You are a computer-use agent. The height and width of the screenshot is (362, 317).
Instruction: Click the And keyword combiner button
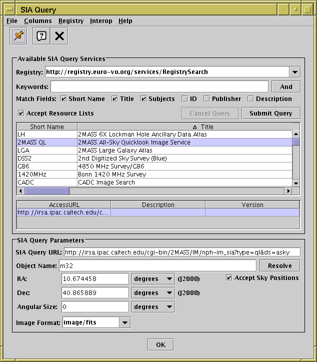(286, 87)
